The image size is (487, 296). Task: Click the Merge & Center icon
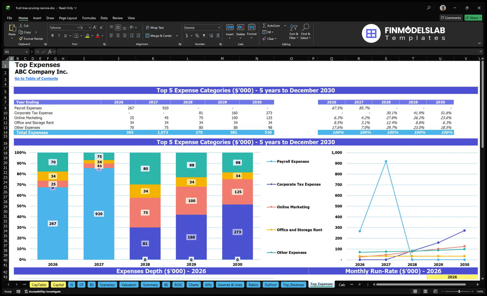[147, 36]
